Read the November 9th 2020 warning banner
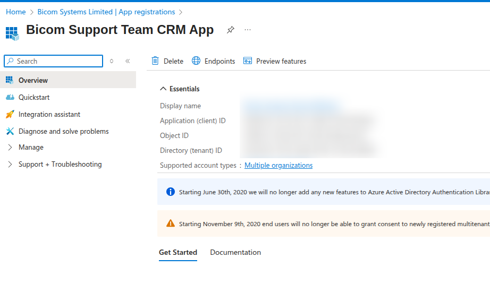Viewport: 490px width, 301px height. (324, 223)
